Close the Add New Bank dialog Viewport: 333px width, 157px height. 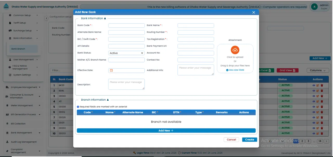pos(254,12)
